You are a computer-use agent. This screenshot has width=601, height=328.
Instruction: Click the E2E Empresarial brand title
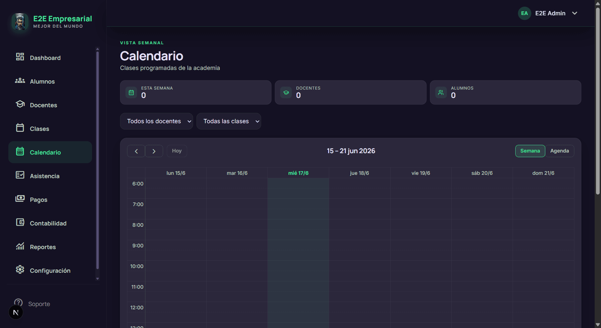point(62,19)
